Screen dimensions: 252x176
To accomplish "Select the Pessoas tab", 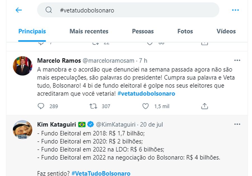I will click(143, 31).
